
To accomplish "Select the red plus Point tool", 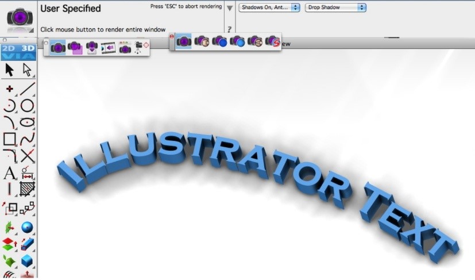I will [x=9, y=89].
